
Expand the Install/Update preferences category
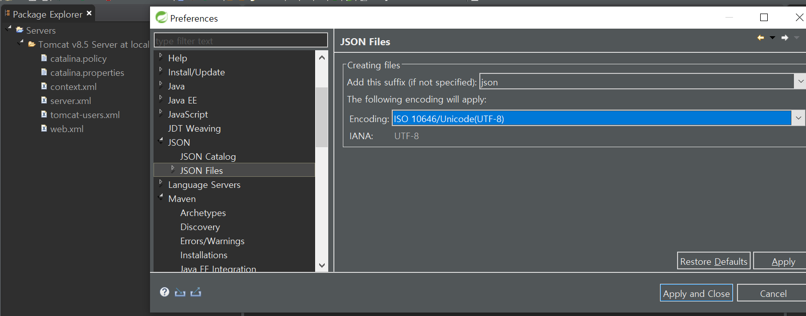[161, 70]
